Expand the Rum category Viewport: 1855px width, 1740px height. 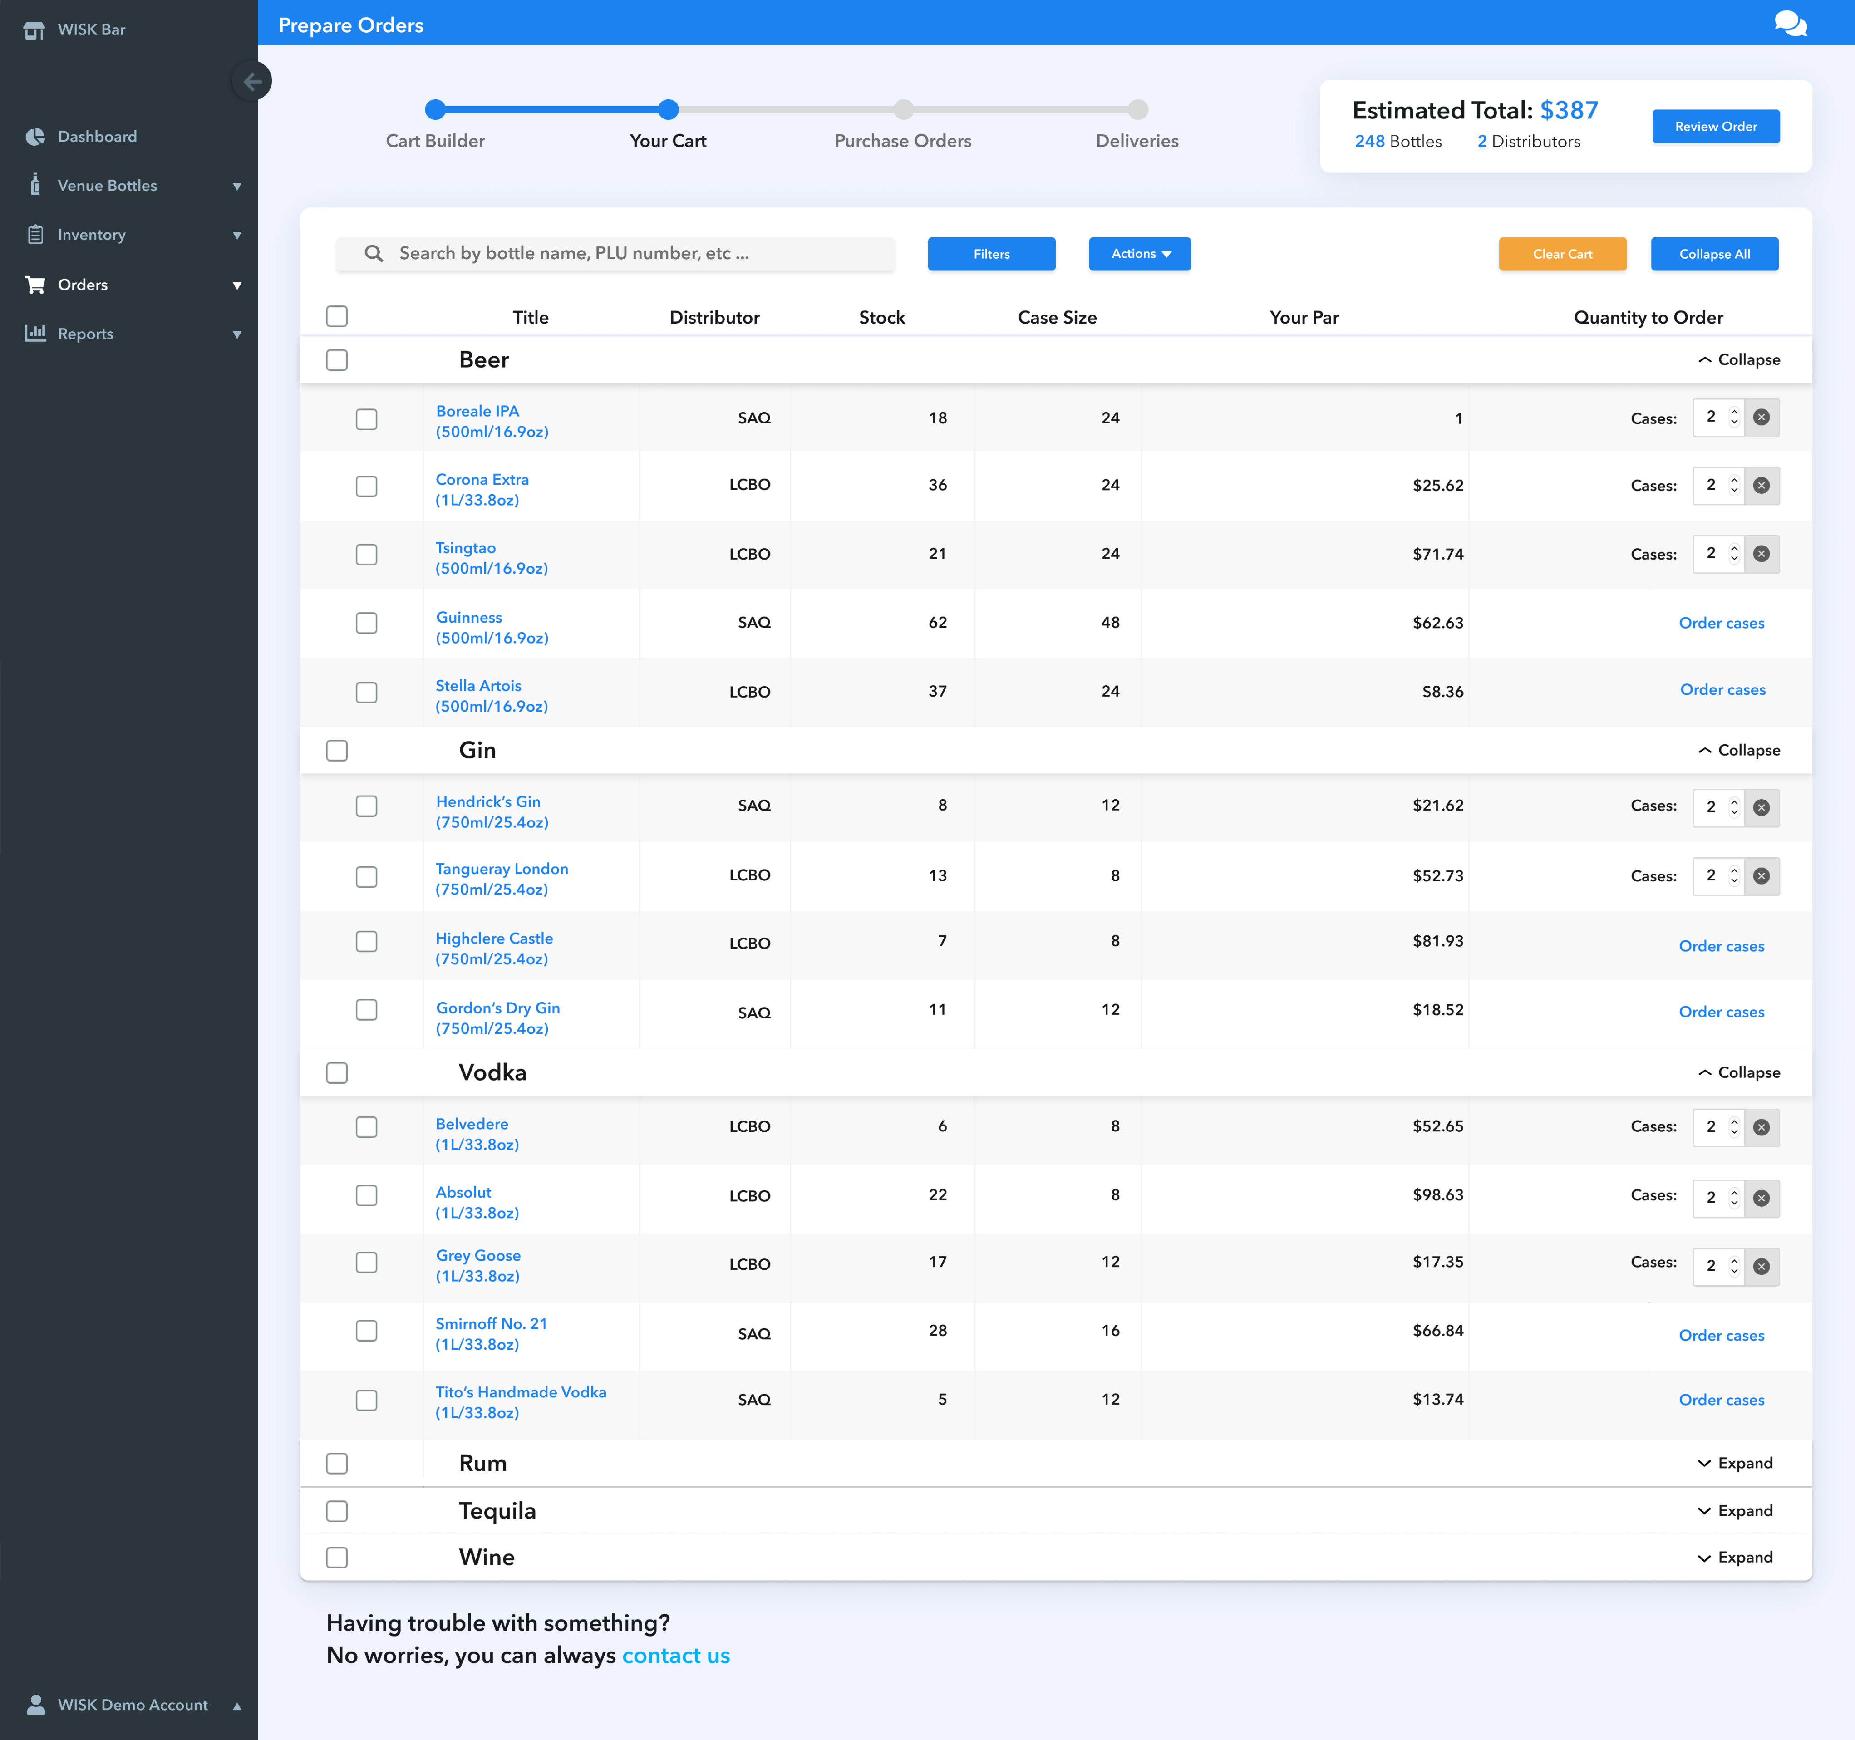(x=1735, y=1463)
